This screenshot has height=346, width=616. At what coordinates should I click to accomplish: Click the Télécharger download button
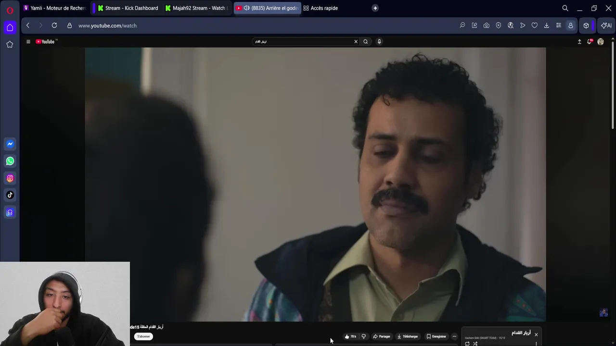(408, 336)
